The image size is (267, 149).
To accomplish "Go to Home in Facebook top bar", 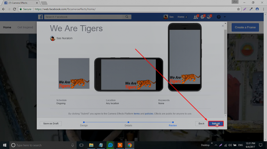I will [181, 17].
